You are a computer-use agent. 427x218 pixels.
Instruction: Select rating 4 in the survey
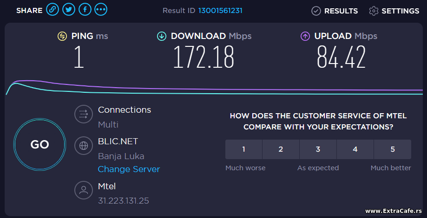(x=355, y=149)
